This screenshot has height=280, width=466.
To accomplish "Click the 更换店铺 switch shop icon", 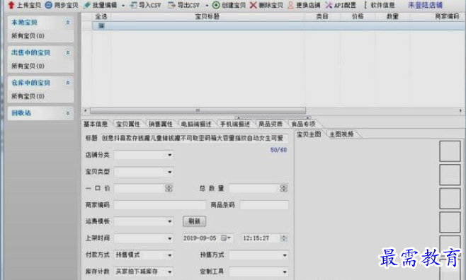I will tap(290, 5).
